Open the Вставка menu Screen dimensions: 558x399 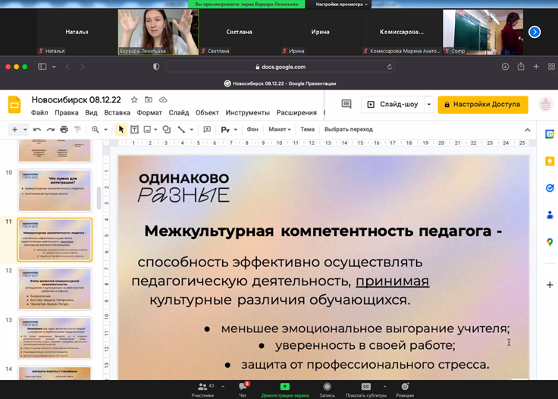pos(117,113)
